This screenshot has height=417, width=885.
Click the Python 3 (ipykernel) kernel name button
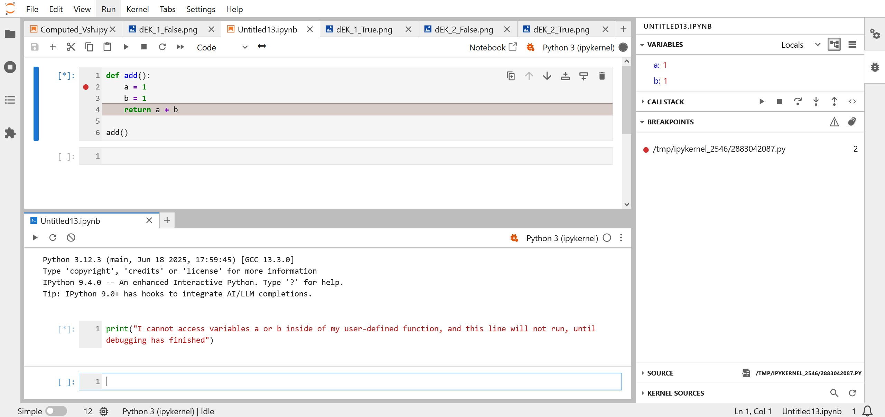coord(578,47)
